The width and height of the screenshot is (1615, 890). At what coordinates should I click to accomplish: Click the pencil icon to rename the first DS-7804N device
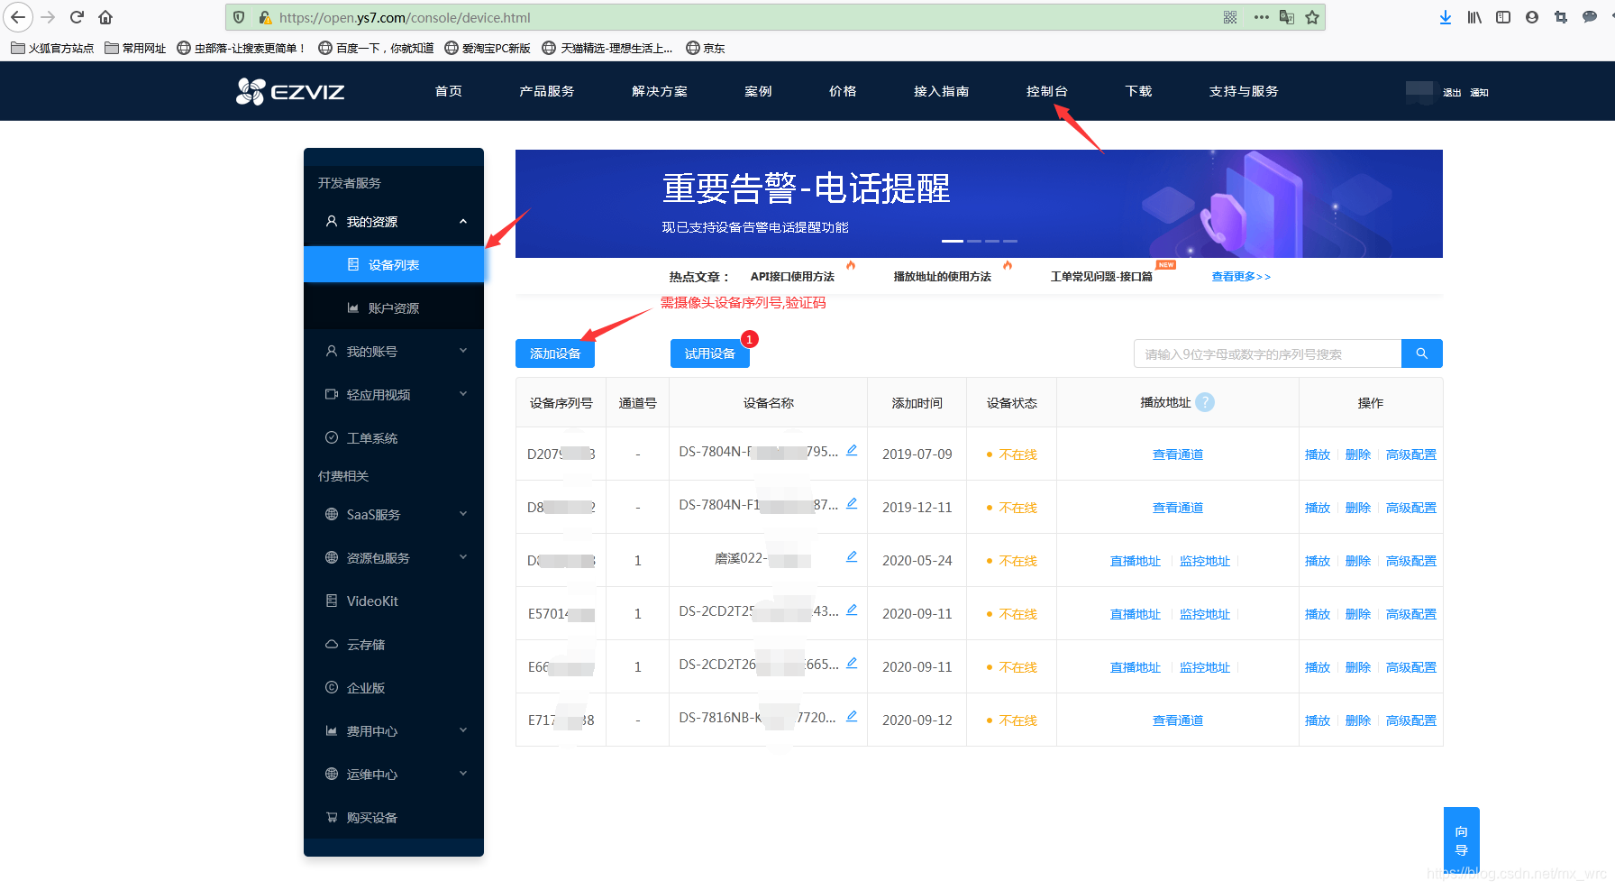tap(851, 449)
